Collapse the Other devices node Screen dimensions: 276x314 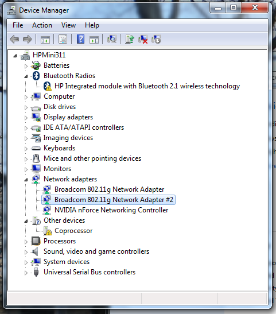26,221
